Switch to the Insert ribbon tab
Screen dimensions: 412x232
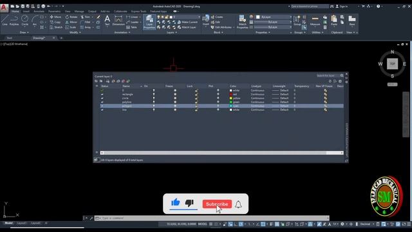click(26, 12)
